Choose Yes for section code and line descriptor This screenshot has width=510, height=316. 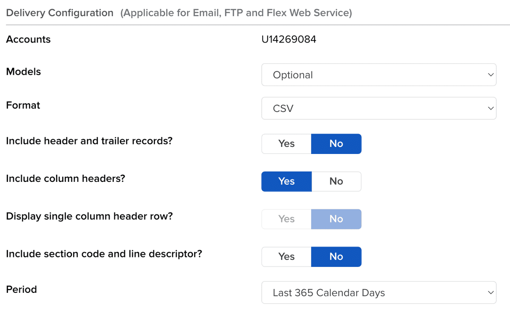pos(287,256)
